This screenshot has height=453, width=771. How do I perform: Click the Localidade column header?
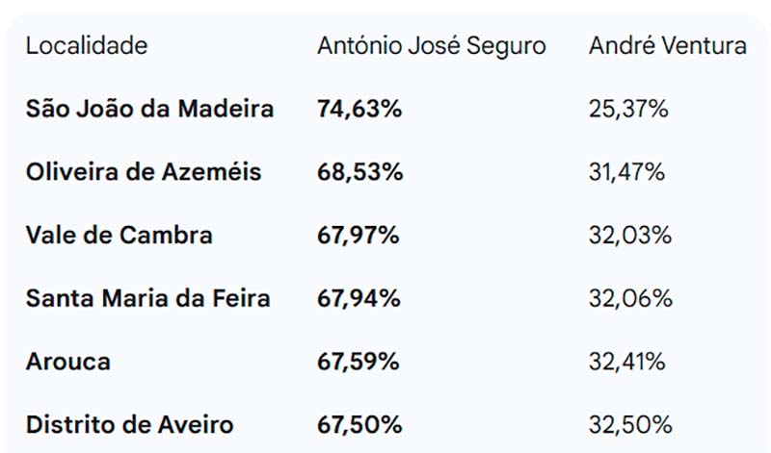[87, 46]
